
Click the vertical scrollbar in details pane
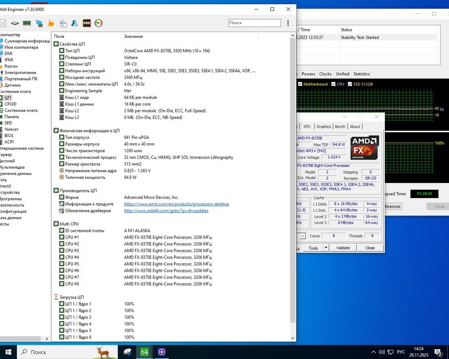tap(292, 181)
